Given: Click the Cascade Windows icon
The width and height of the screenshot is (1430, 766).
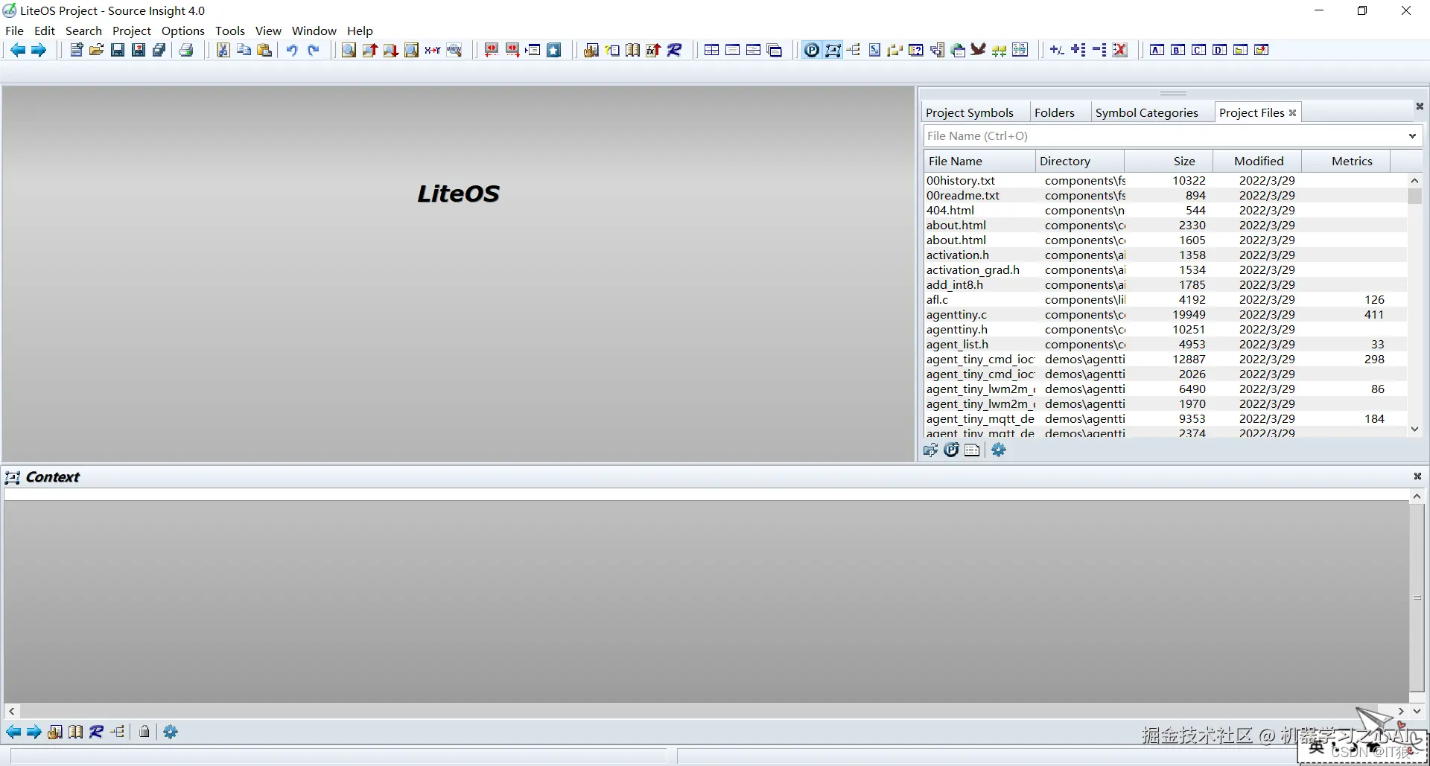Looking at the screenshot, I should (775, 50).
